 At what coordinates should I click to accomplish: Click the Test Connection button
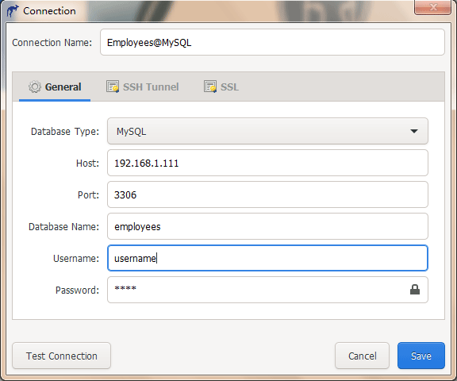pos(62,356)
